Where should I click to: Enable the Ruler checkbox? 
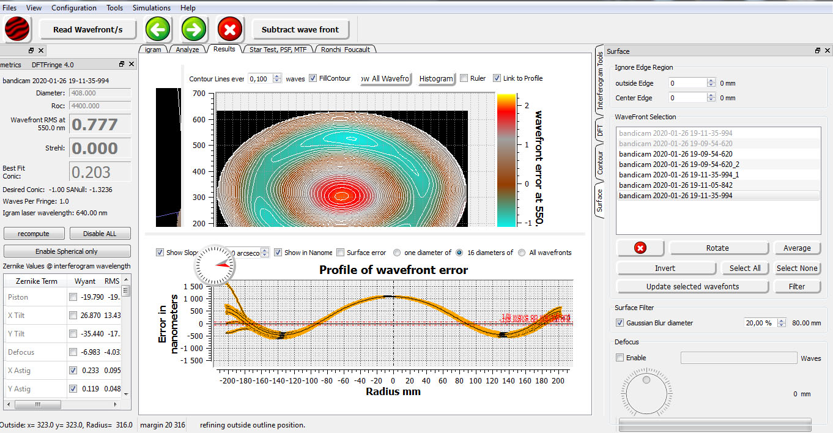[x=464, y=78]
